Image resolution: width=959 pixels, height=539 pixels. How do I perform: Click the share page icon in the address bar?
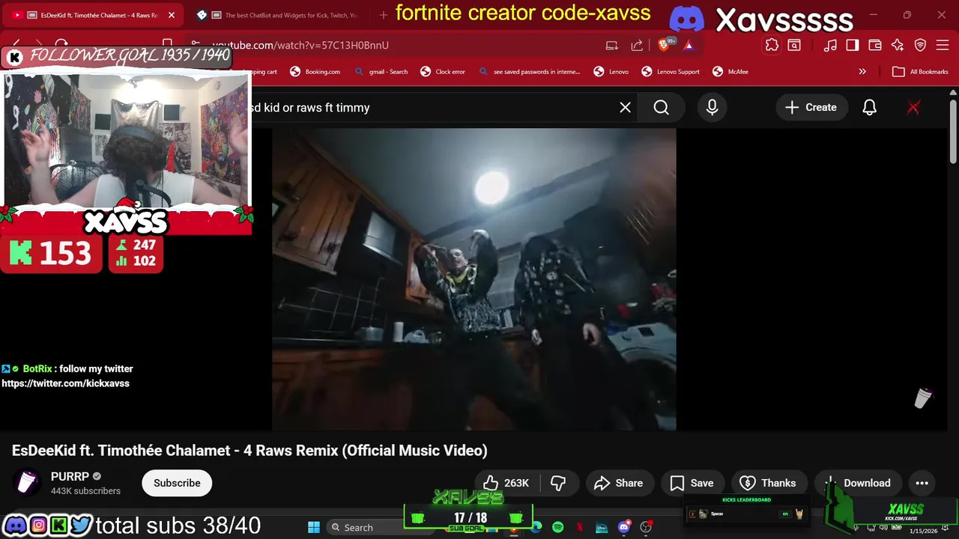pos(637,45)
